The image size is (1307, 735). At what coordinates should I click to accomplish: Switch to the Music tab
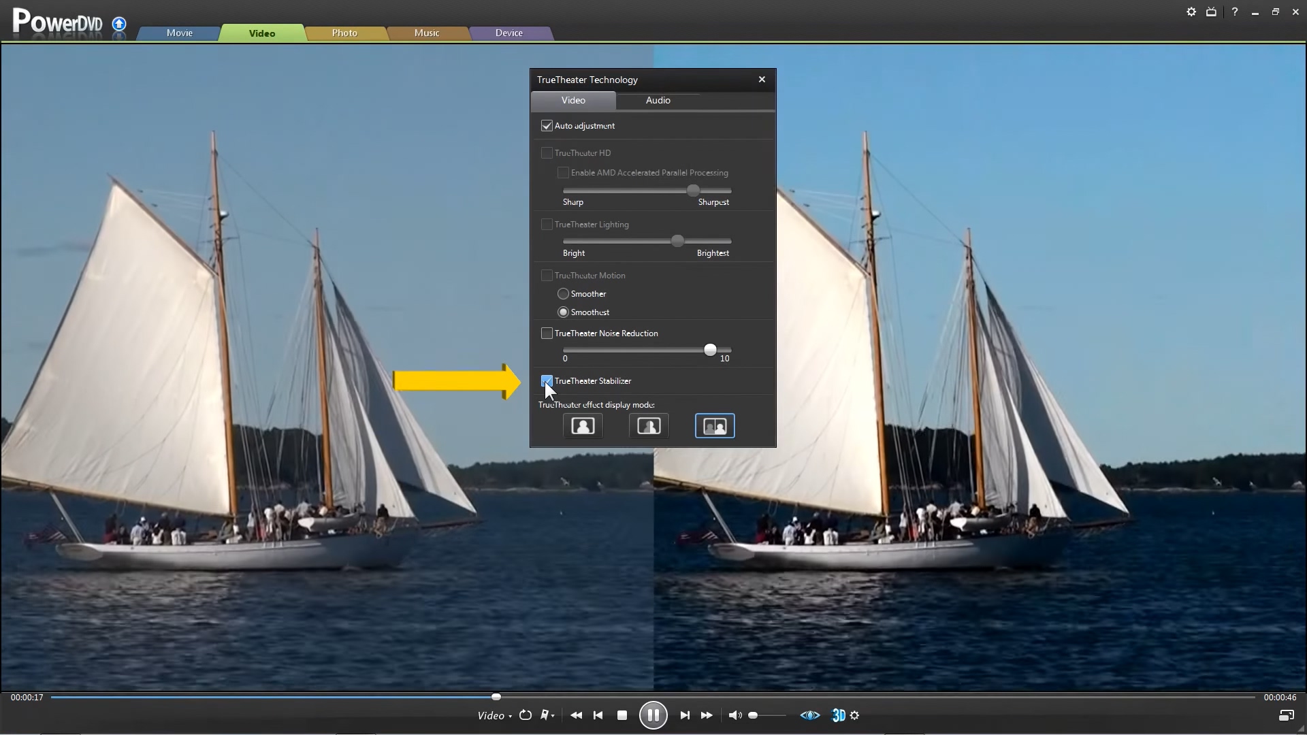click(427, 33)
